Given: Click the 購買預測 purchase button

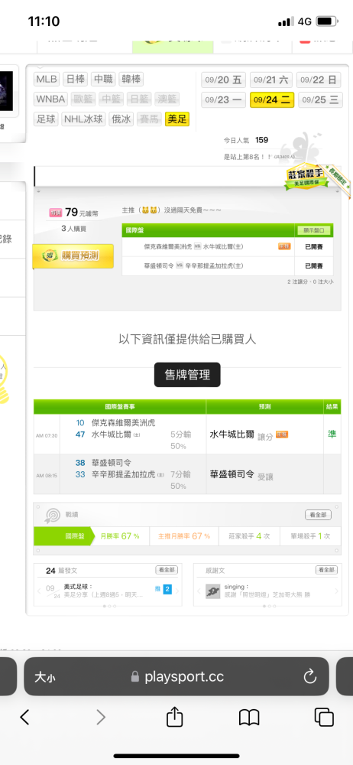Looking at the screenshot, I should pos(73,256).
